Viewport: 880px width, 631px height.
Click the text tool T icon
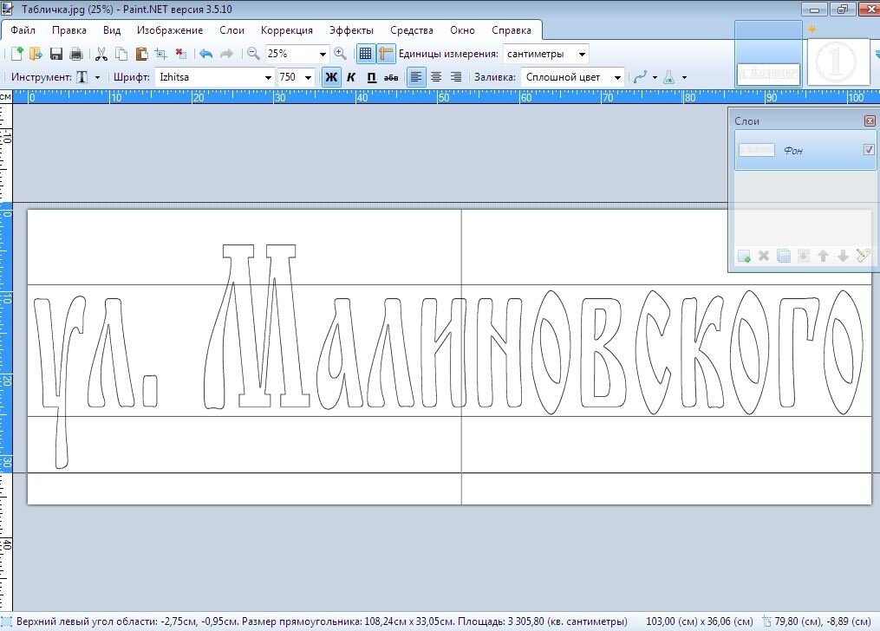(82, 77)
